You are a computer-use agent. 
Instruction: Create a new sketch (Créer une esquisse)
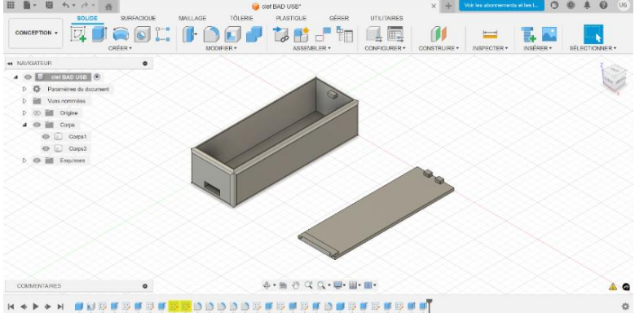tap(78, 34)
